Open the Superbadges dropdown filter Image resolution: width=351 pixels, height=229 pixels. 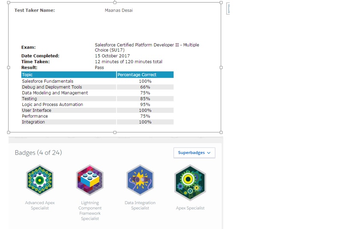pyautogui.click(x=194, y=153)
